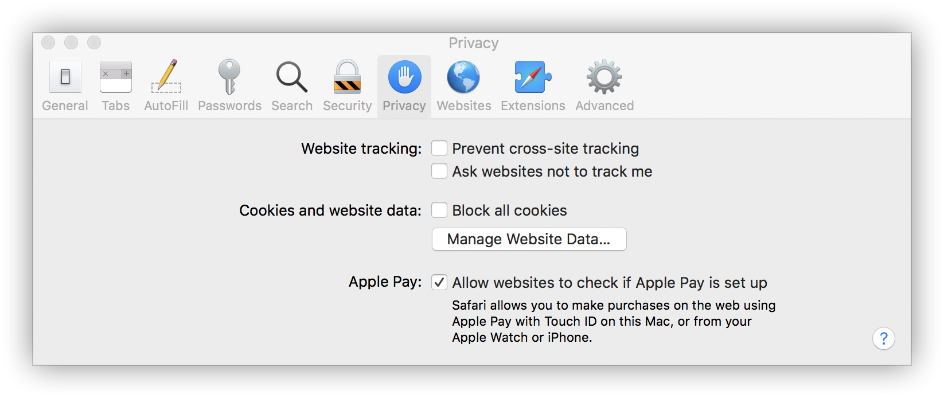Enable Block all cookies option
Image resolution: width=944 pixels, height=398 pixels.
(439, 210)
